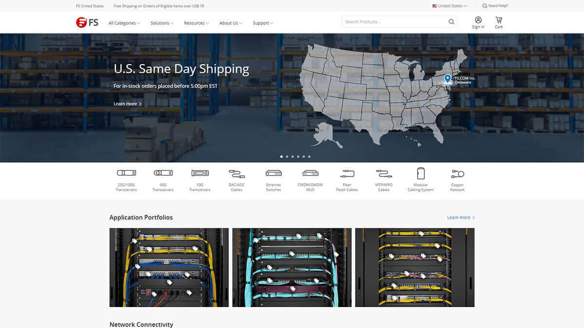
Task: Select the Fiber Patch Cables icon
Action: coord(347,173)
